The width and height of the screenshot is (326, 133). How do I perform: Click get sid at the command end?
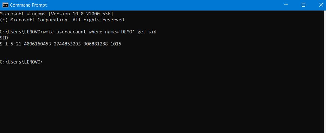tap(147, 32)
